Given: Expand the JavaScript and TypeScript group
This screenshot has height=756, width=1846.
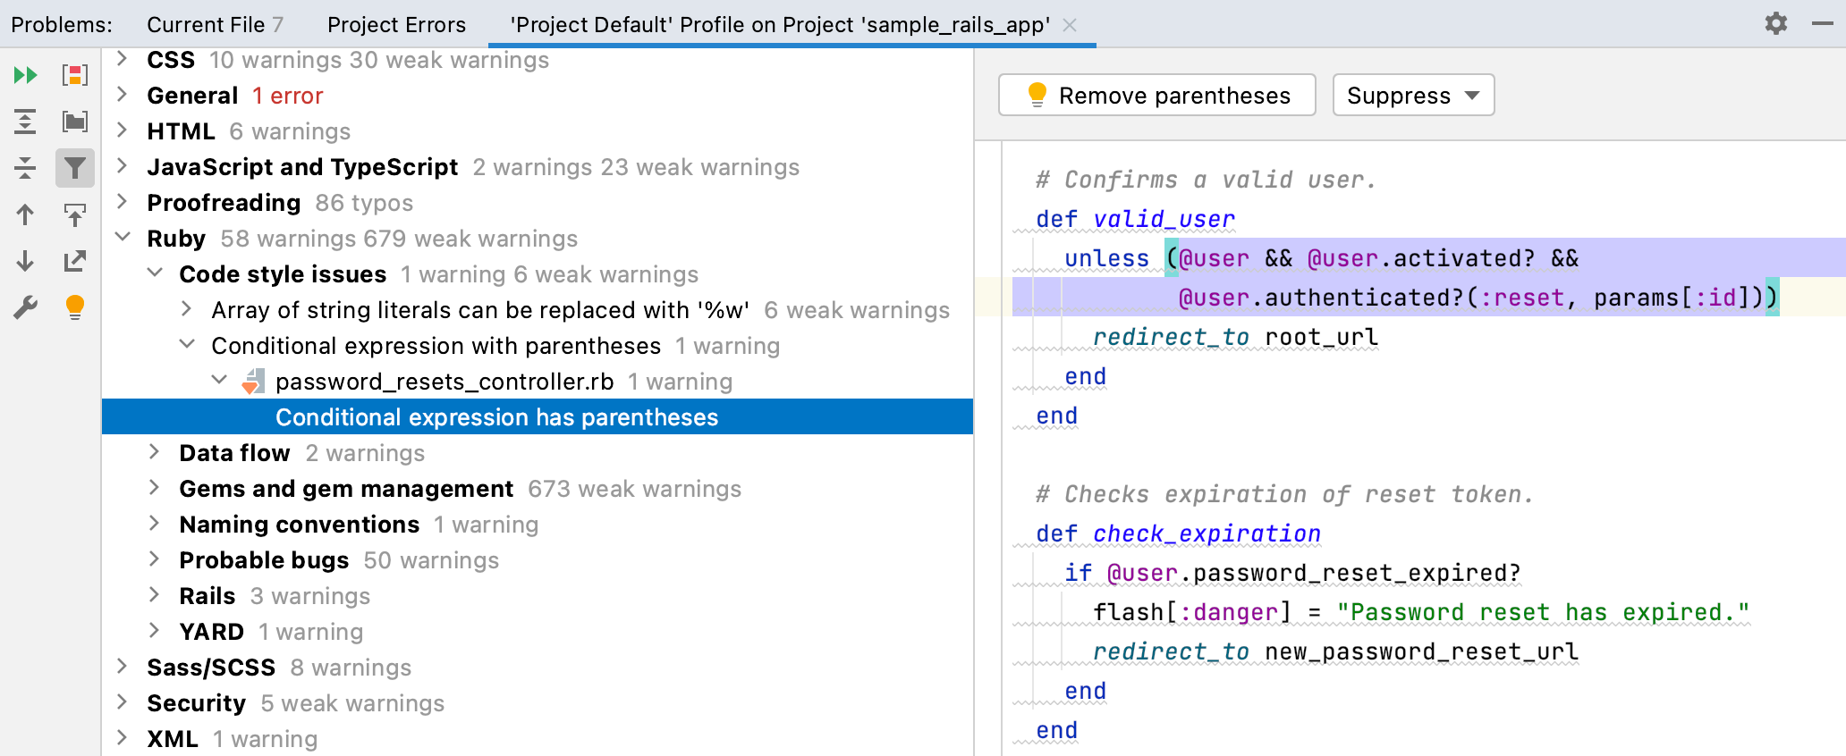Looking at the screenshot, I should [x=123, y=166].
